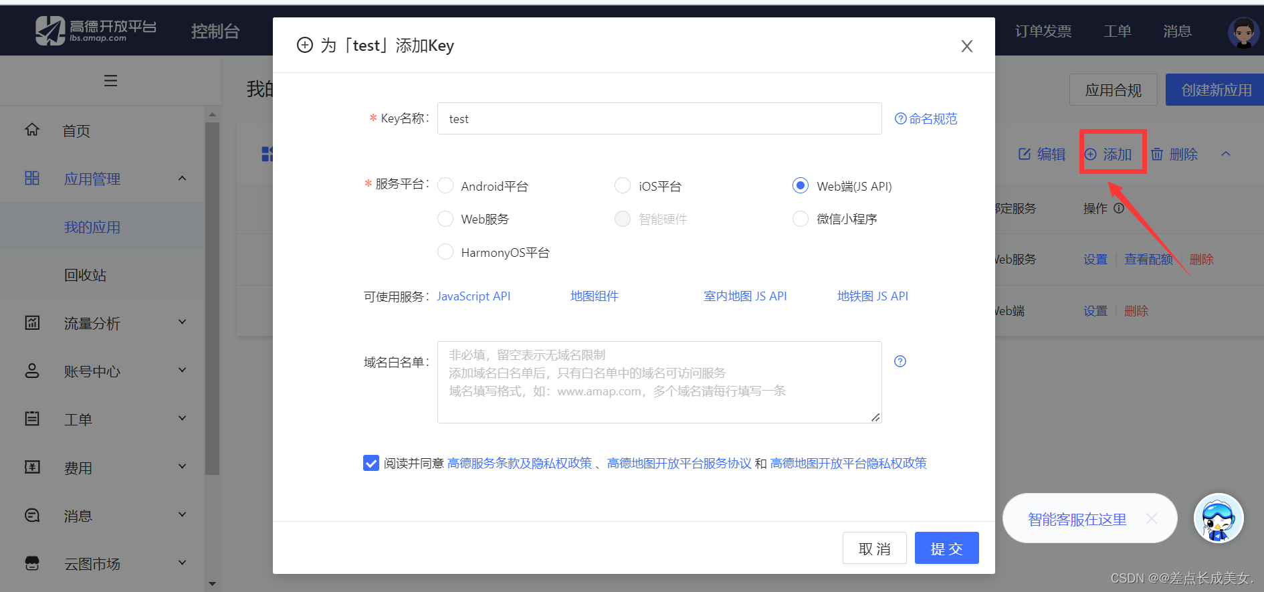1264x592 pixels.
Task: Expand the 消息 sidebar section
Action: [x=182, y=514]
